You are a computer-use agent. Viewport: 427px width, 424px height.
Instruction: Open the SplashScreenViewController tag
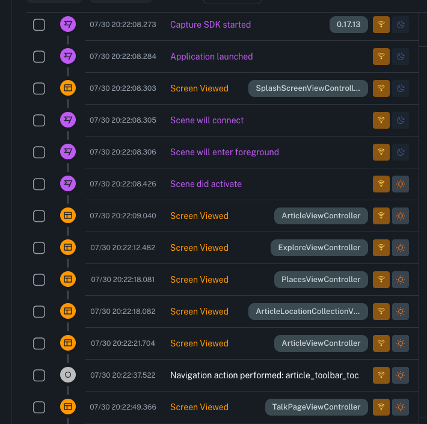(x=308, y=88)
